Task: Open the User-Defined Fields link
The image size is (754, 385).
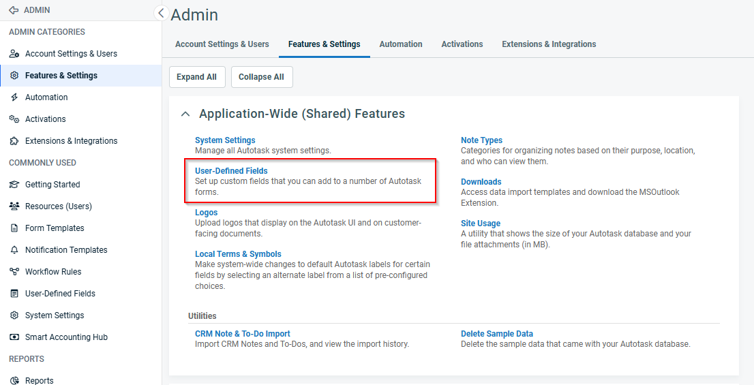Action: (231, 171)
